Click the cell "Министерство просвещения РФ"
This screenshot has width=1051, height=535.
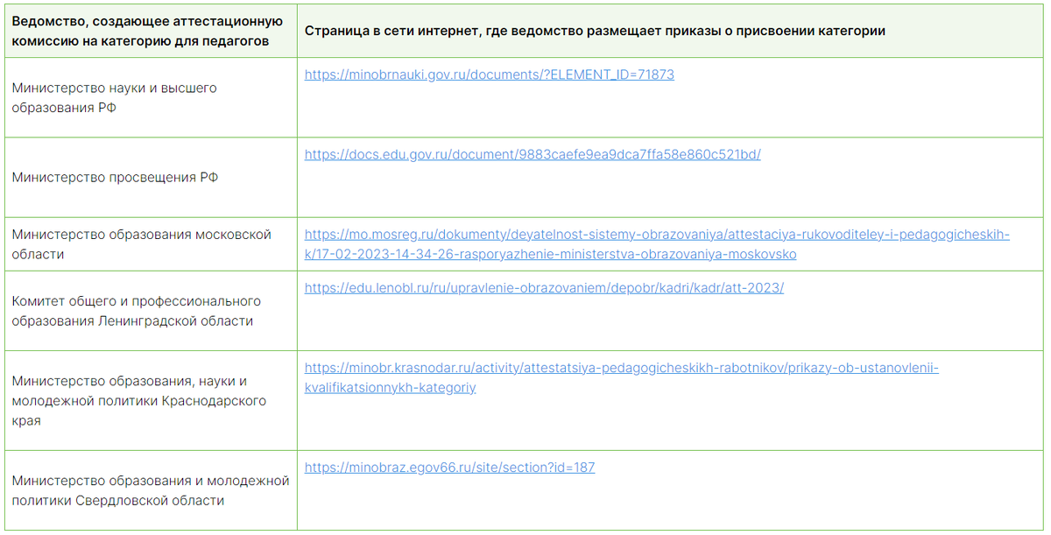(151, 178)
